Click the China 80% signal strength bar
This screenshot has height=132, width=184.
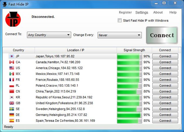pyautogui.click(x=129, y=91)
